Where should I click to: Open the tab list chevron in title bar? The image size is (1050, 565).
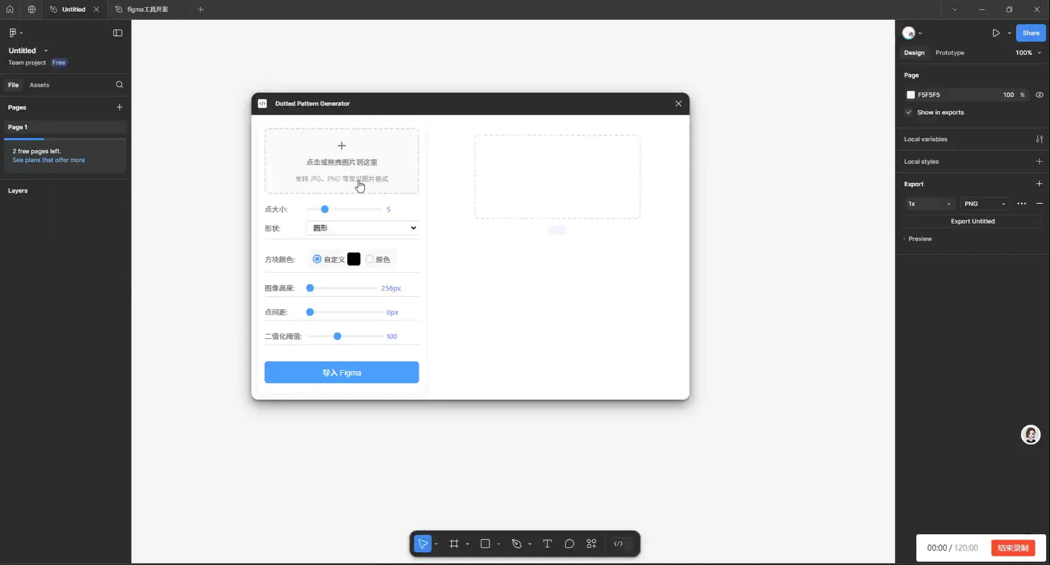tap(954, 9)
